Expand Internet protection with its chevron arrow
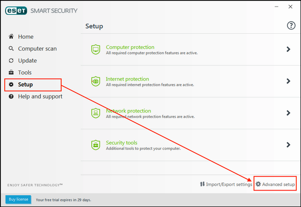Viewport: 301px width, 207px height. [288, 81]
